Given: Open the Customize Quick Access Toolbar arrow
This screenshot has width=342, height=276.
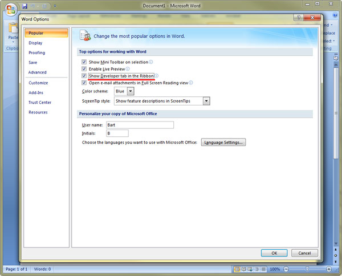Looking at the screenshot, I should (x=55, y=6).
